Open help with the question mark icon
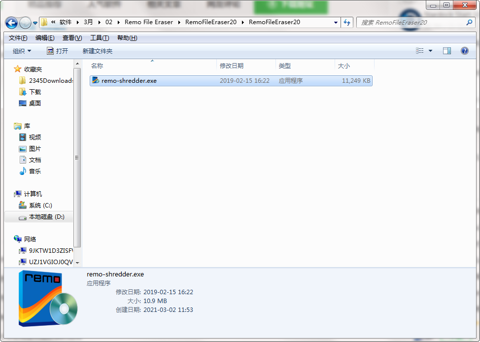This screenshot has height=342, width=480. point(464,51)
